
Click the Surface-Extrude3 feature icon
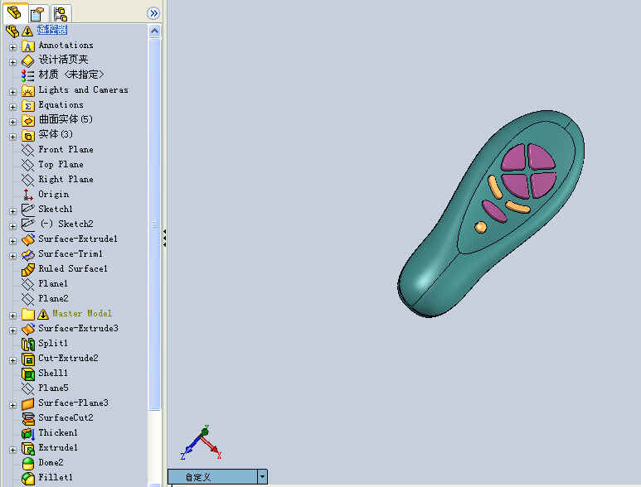[28, 329]
